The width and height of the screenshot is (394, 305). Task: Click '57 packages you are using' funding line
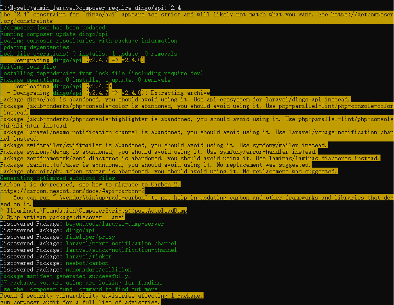(x=82, y=282)
